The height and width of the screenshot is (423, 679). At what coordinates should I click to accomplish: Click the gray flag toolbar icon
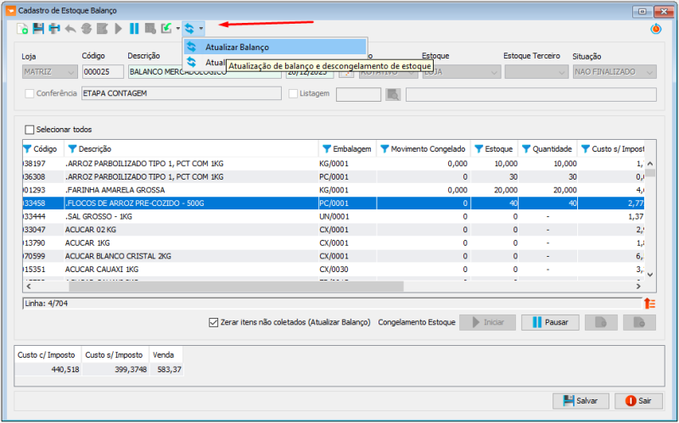click(102, 29)
